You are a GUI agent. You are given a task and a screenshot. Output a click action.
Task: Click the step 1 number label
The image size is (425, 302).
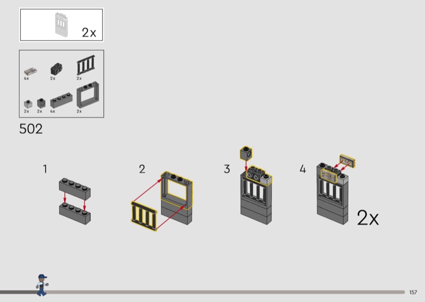tap(45, 169)
